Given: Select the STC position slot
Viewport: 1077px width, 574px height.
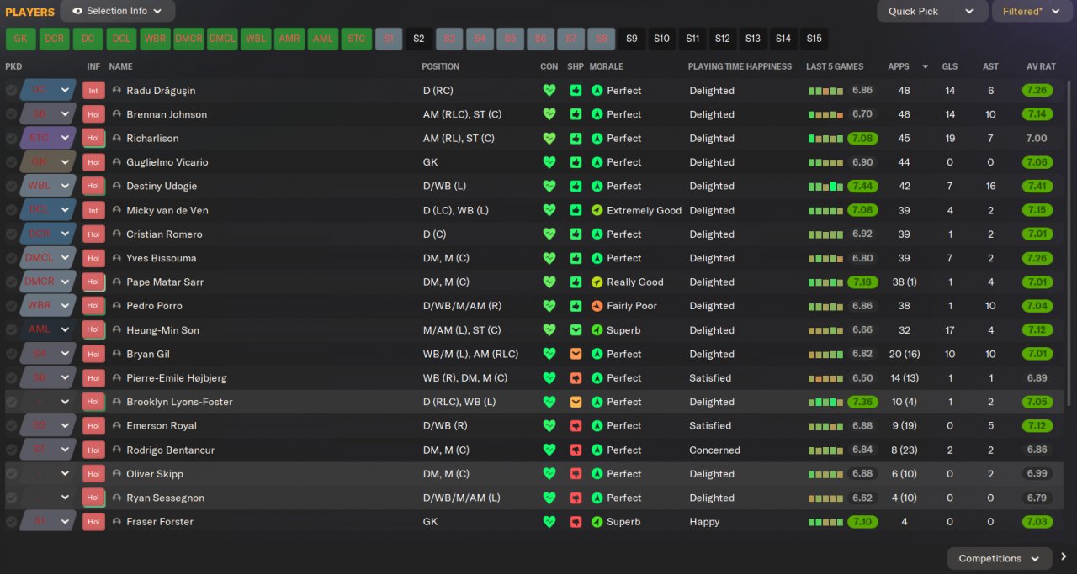Looking at the screenshot, I should pos(357,39).
